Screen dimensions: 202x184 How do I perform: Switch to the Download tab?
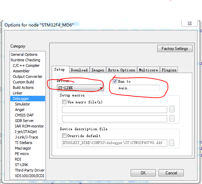(79, 70)
